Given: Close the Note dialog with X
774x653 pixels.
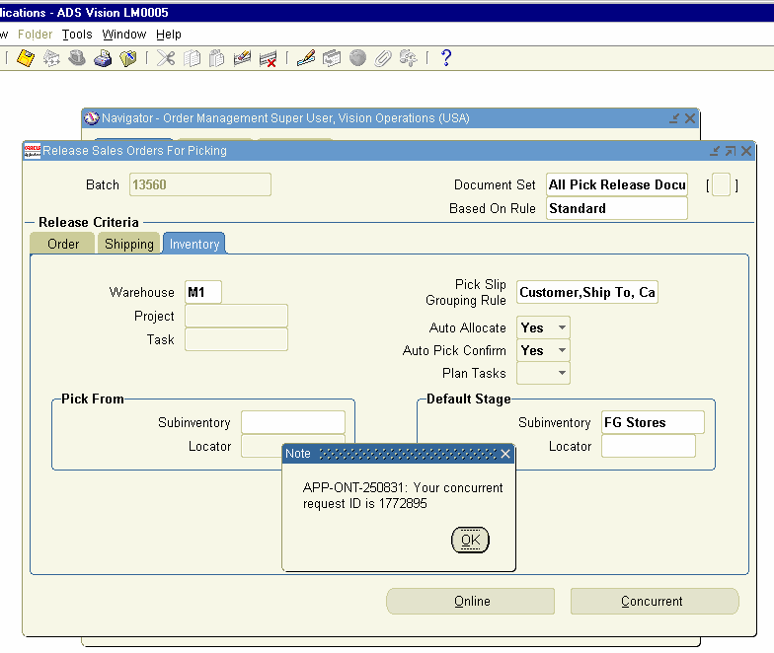Looking at the screenshot, I should [x=505, y=454].
